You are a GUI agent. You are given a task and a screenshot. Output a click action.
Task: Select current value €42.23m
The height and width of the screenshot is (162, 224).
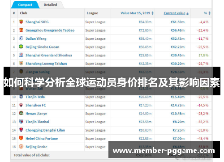tap(178, 47)
